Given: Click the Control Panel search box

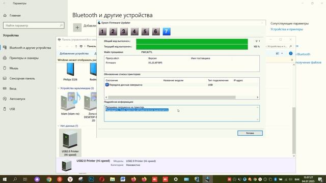Looking at the screenshot, I should 279,46.
